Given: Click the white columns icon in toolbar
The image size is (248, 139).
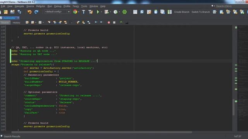Looking at the screenshot, I should [135, 12].
